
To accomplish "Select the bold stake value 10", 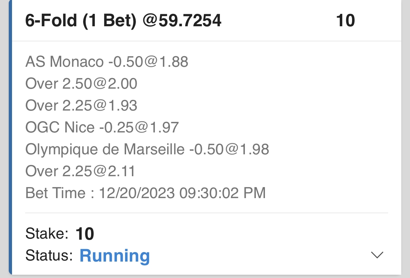I will [x=85, y=234].
